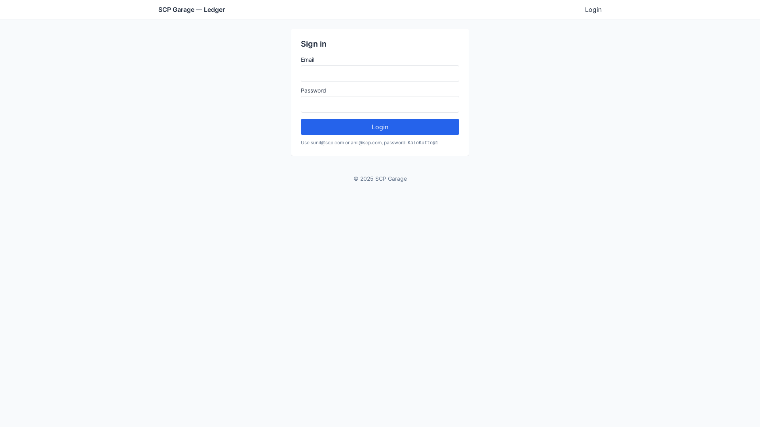The height and width of the screenshot is (427, 760).
Task: Open the SCP Garage — Ledger home title
Action: (x=192, y=9)
